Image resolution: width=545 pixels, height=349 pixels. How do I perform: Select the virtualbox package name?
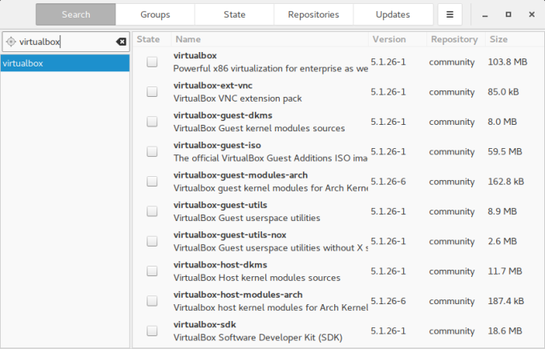195,55
